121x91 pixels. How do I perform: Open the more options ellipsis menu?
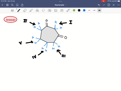118,5
